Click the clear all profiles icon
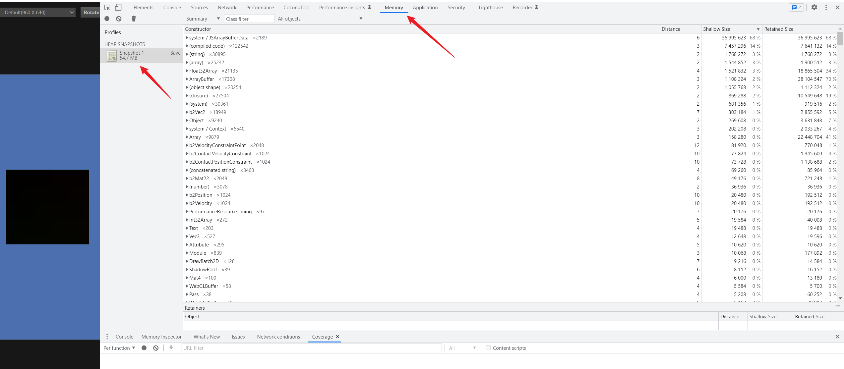 click(119, 19)
